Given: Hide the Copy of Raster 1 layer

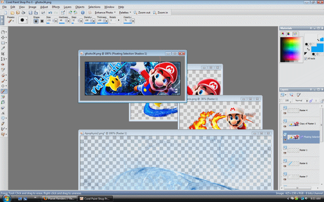Looking at the screenshot, I should point(285,127).
